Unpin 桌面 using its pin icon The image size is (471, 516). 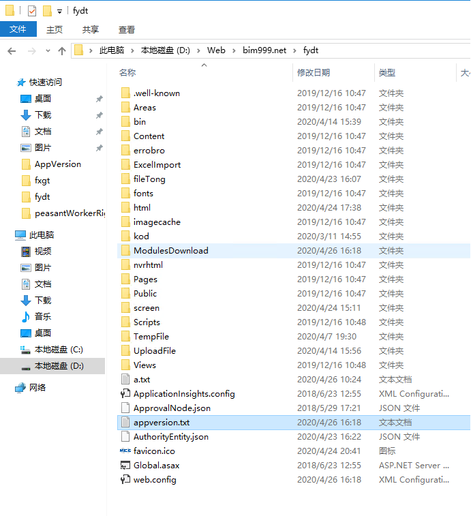point(99,99)
